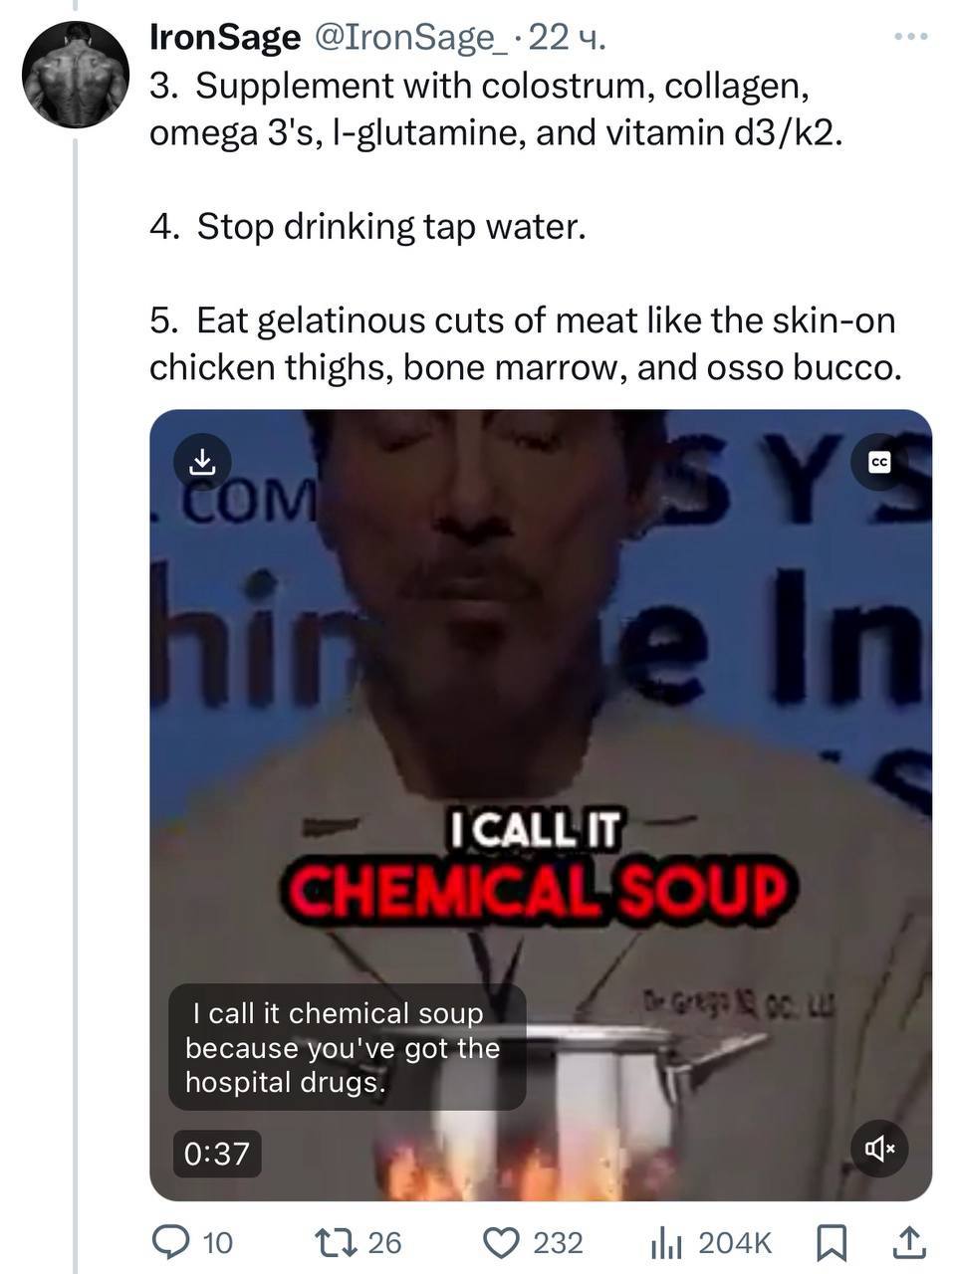The width and height of the screenshot is (955, 1274).
Task: Open the tweet's three-dot more options menu
Action: tap(910, 38)
